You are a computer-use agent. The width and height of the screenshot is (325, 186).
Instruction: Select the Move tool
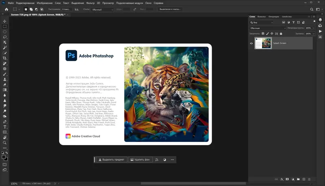click(5, 21)
